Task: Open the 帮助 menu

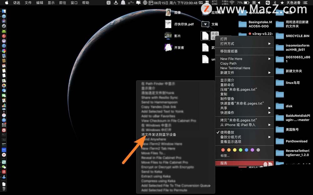Action: (x=86, y=2)
